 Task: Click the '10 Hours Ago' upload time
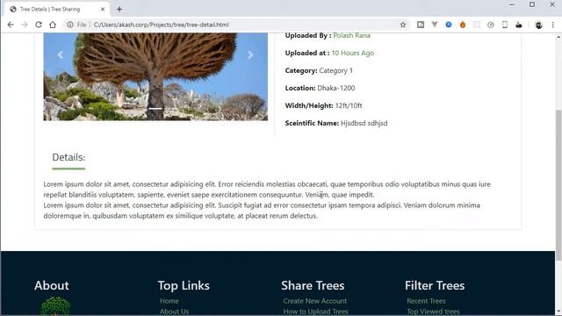click(x=353, y=53)
